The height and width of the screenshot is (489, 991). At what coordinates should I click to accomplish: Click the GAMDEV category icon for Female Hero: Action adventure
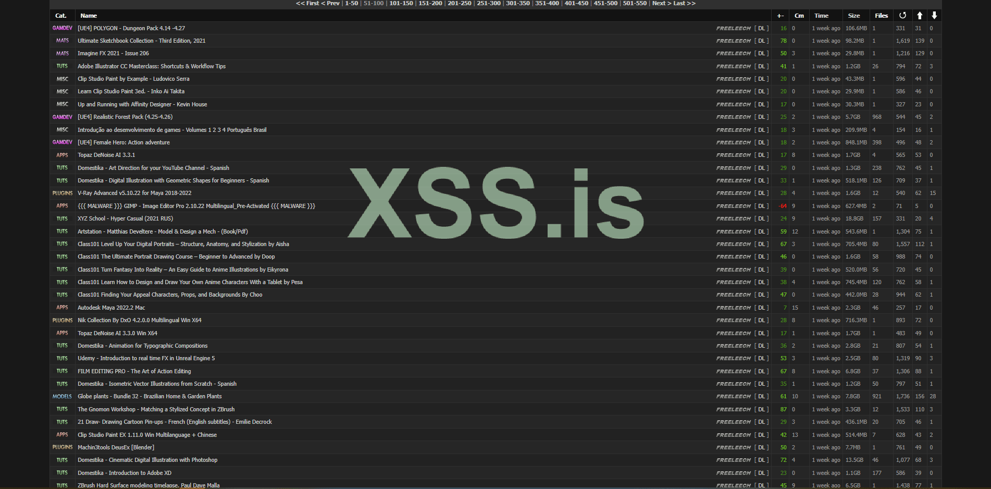[63, 142]
